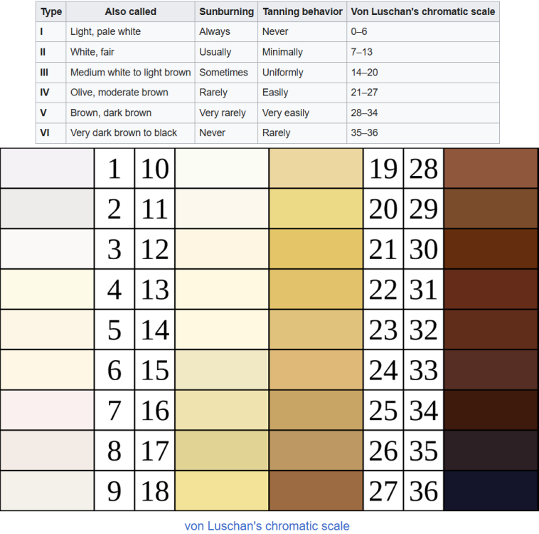Click the "Also called" column header
Image resolution: width=539 pixels, height=534 pixels.
[131, 11]
